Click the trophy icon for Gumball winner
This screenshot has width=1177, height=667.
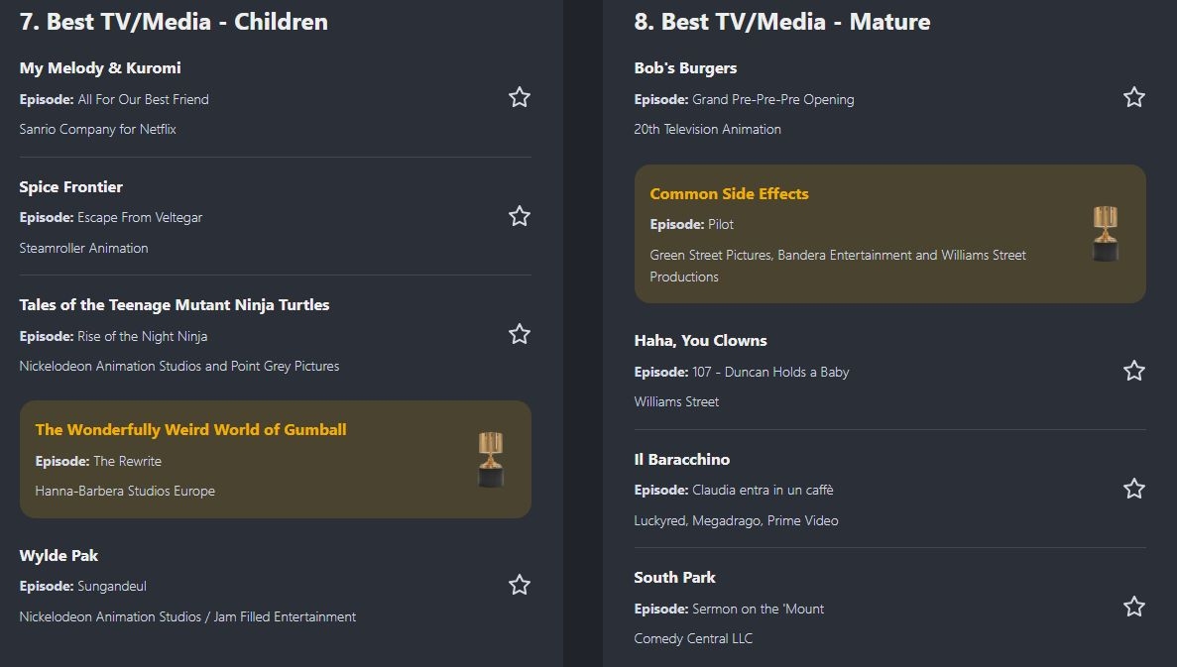(x=491, y=459)
